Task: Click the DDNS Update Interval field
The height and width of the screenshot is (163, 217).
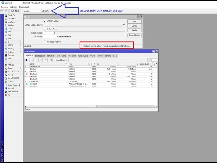Action: (83, 25)
